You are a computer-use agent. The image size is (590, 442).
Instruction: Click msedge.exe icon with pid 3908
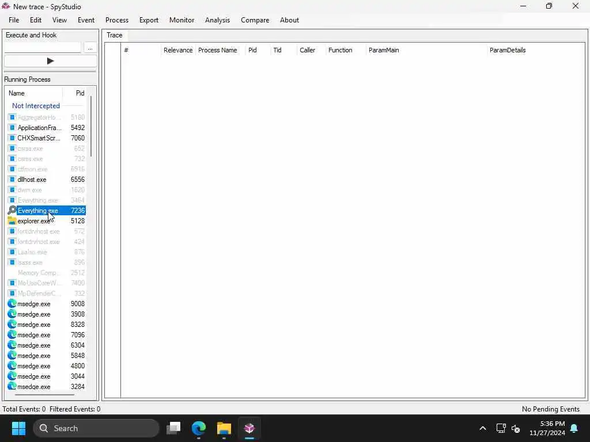[x=12, y=314]
